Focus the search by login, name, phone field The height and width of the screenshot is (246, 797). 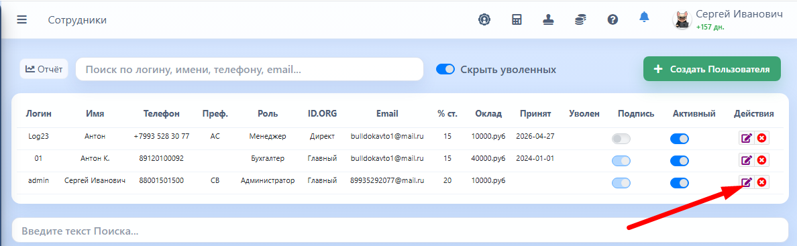250,69
